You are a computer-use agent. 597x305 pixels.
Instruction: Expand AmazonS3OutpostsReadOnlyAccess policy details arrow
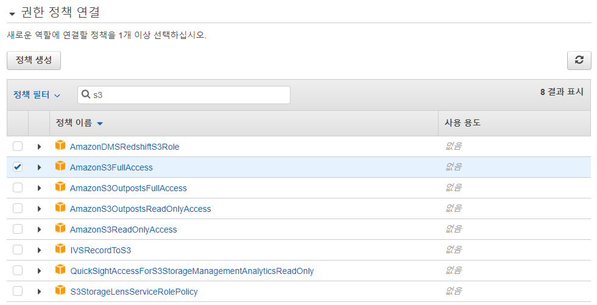click(x=39, y=209)
